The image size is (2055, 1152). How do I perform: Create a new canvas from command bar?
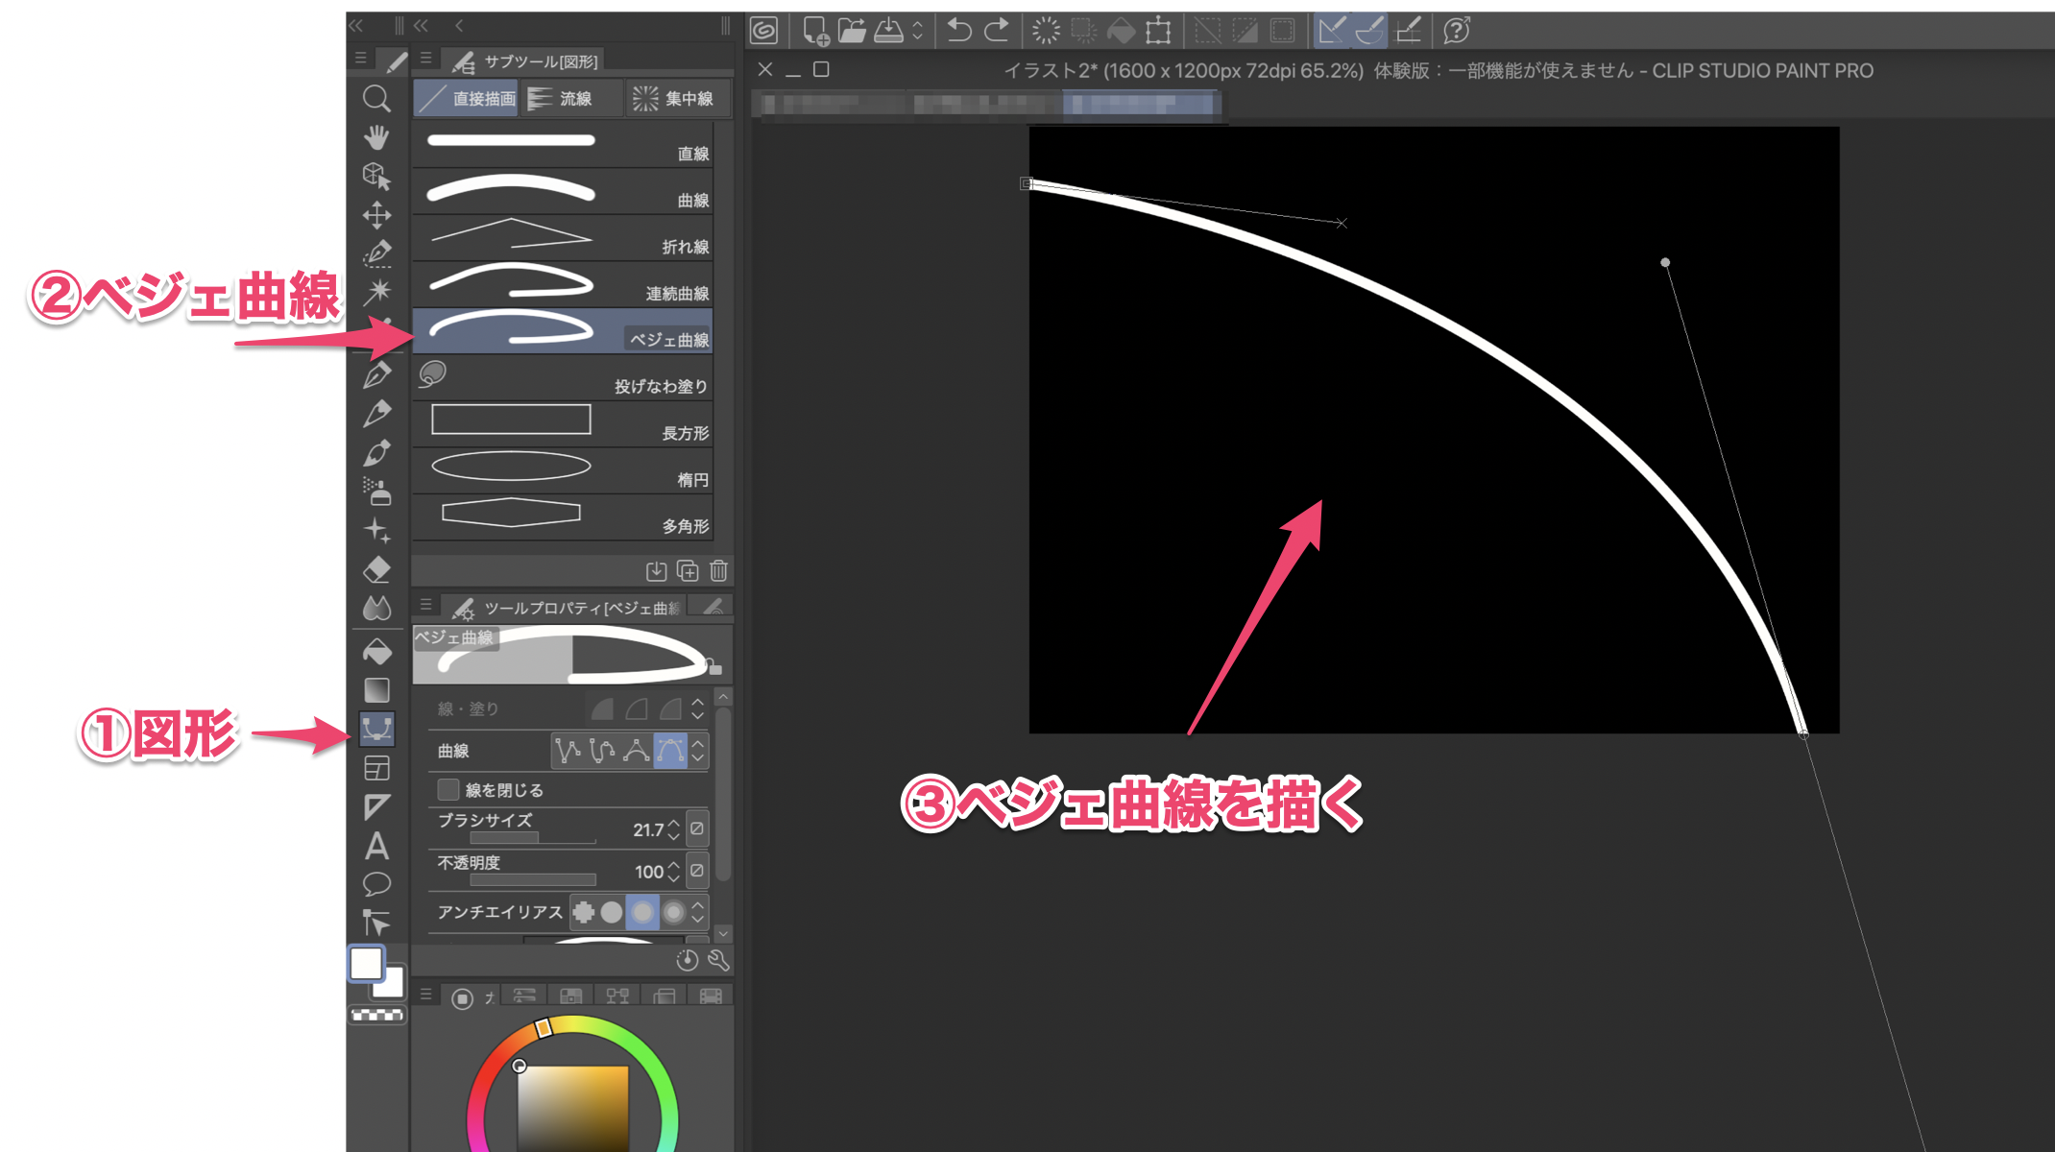[x=815, y=31]
